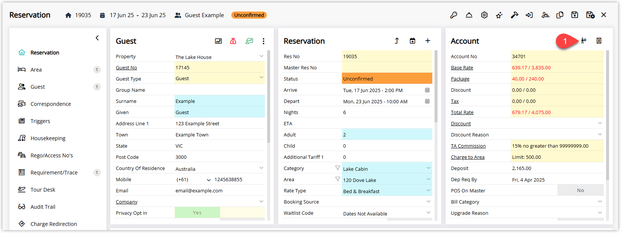Viewport: 621px width, 233px height.
Task: Click the arrow-into-door check-in icon
Action: [529, 15]
